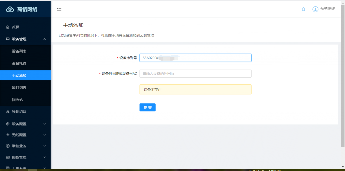Click the 首页 home icon
Image resolution: width=345 pixels, height=171 pixels.
[x=8, y=27]
